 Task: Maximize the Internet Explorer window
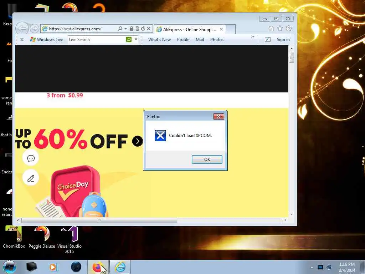pyautogui.click(x=276, y=19)
